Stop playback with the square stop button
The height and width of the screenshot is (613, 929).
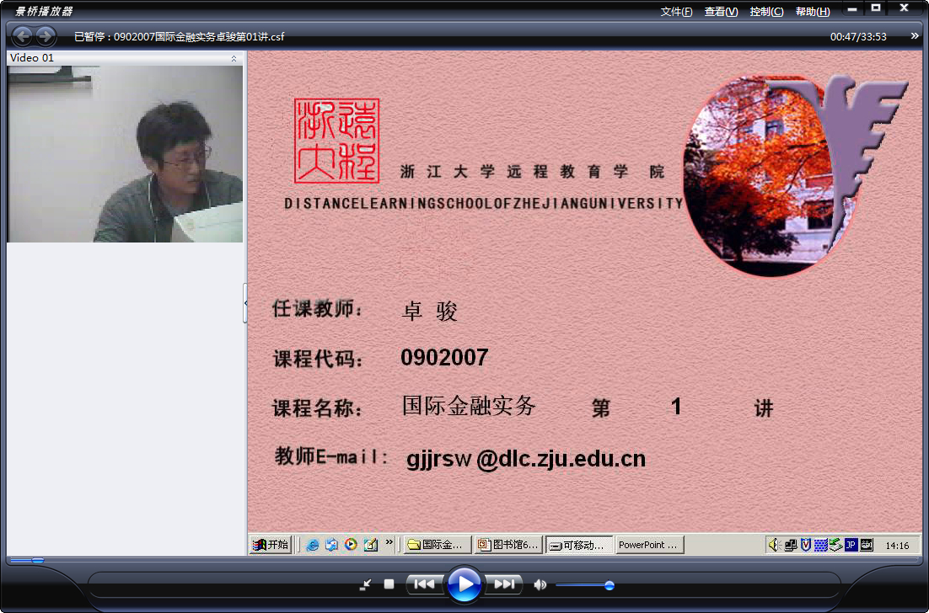[x=389, y=584]
